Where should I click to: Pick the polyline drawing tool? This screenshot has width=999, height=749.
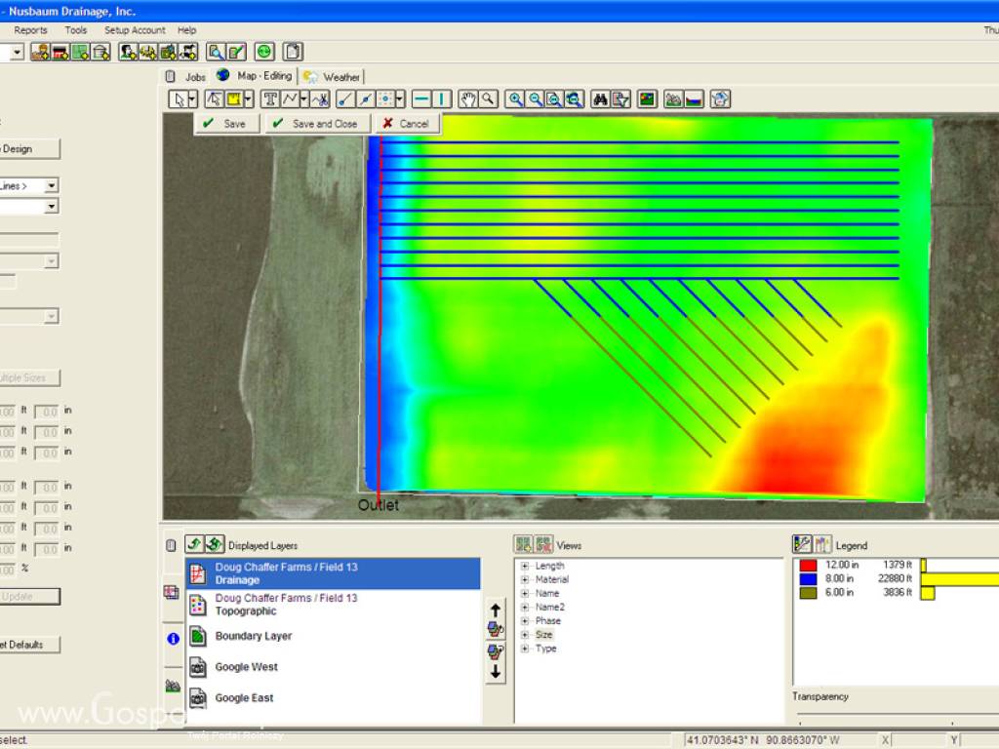[290, 99]
